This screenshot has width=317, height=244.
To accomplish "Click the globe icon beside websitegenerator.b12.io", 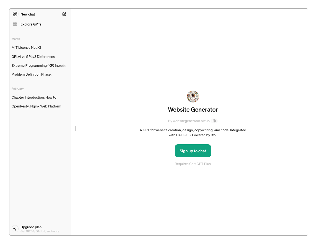I will [x=214, y=121].
